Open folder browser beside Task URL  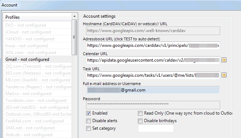[x=224, y=75]
